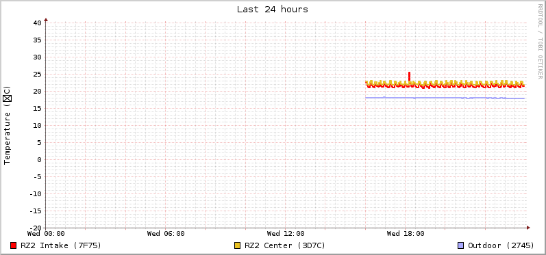The height and width of the screenshot is (255, 546).
Task: Click the red temperature spike near Wed 18:00
Action: coord(409,77)
